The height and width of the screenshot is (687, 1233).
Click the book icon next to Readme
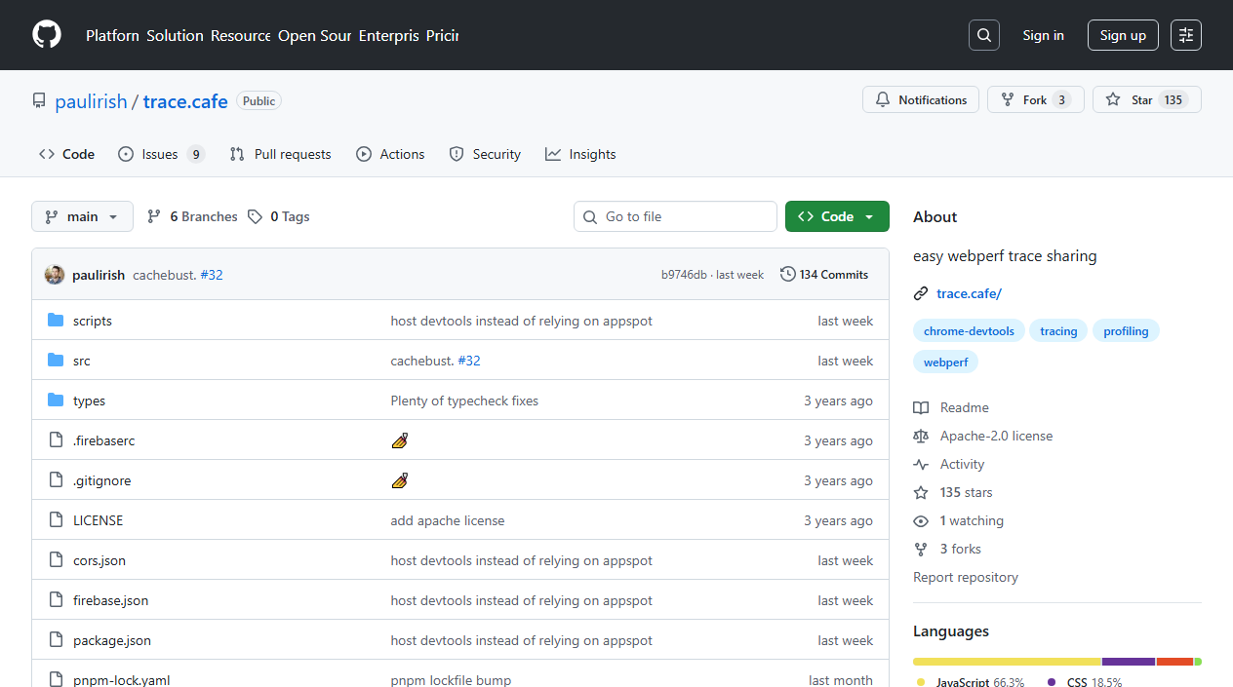point(921,407)
